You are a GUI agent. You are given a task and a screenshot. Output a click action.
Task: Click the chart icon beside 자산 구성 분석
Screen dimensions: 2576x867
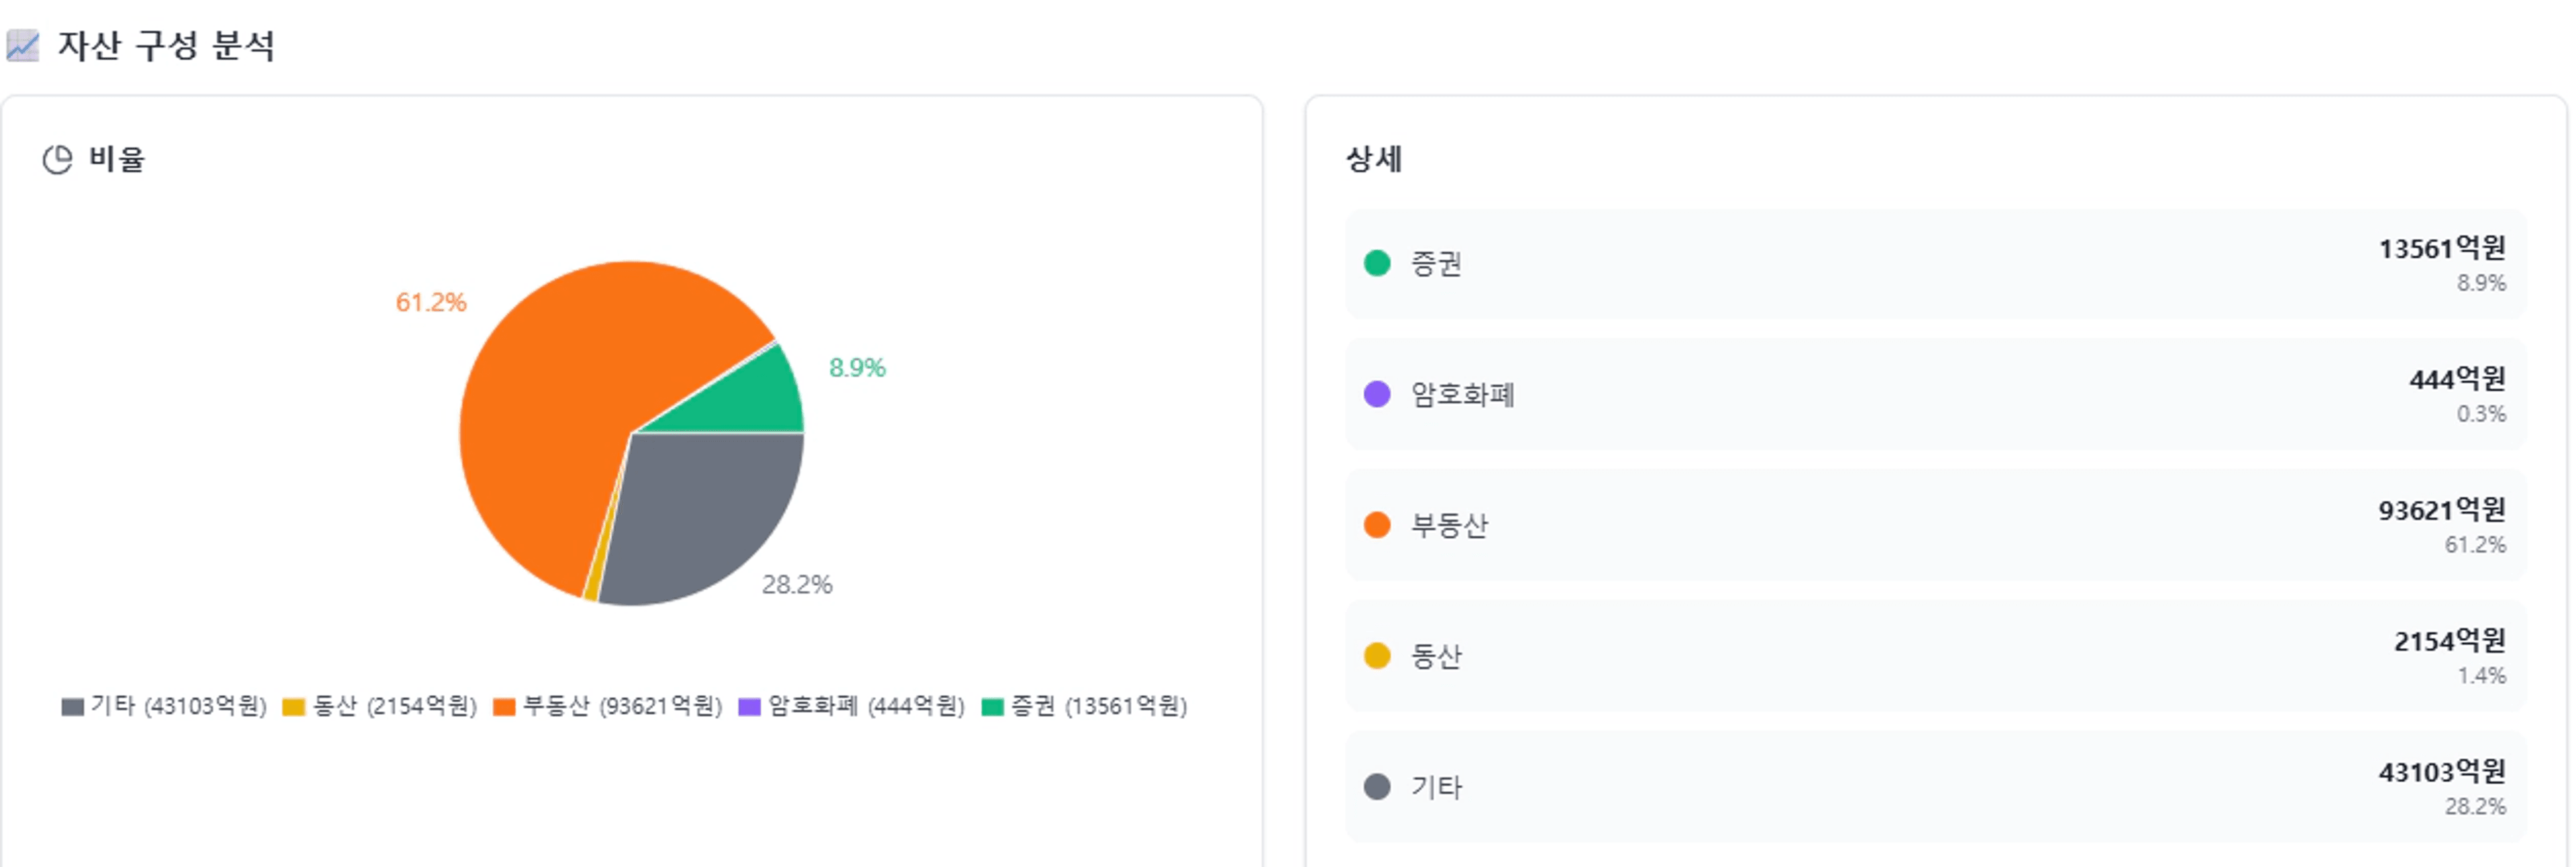point(22,46)
